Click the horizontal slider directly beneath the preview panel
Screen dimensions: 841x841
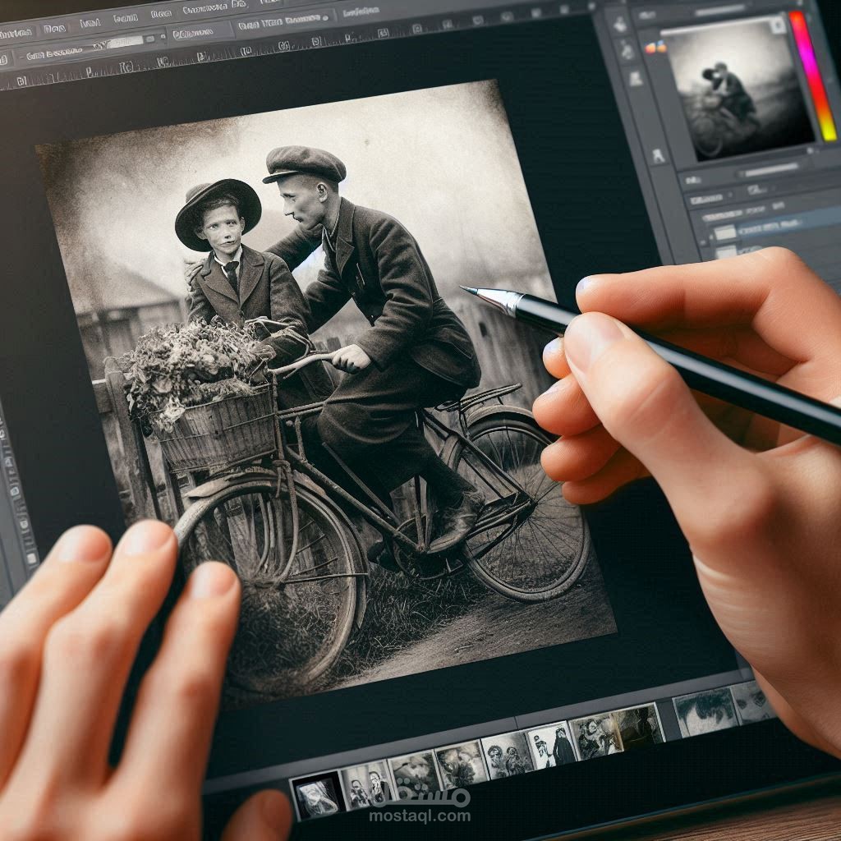(x=771, y=171)
